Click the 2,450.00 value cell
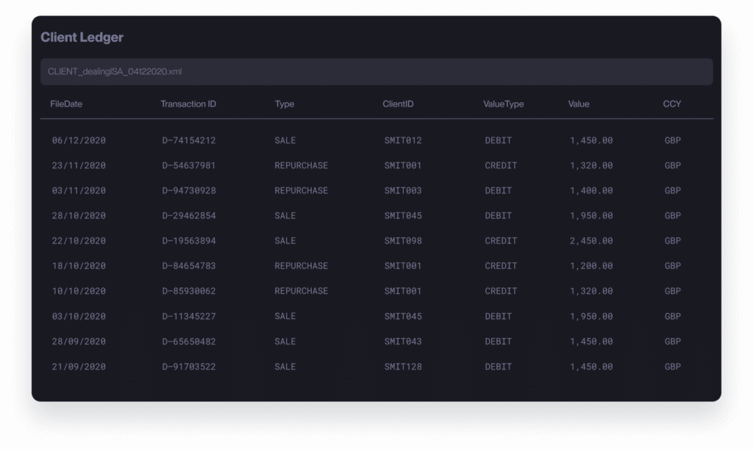753x449 pixels. point(591,241)
